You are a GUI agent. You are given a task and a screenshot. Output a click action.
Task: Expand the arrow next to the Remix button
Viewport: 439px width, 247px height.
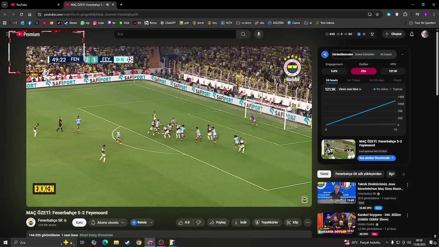tap(151, 222)
